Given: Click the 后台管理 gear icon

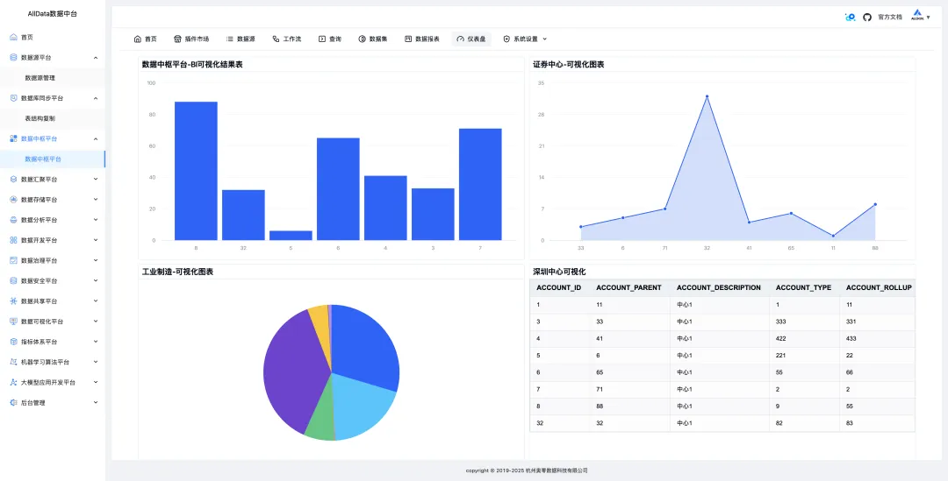Looking at the screenshot, I should [x=13, y=402].
